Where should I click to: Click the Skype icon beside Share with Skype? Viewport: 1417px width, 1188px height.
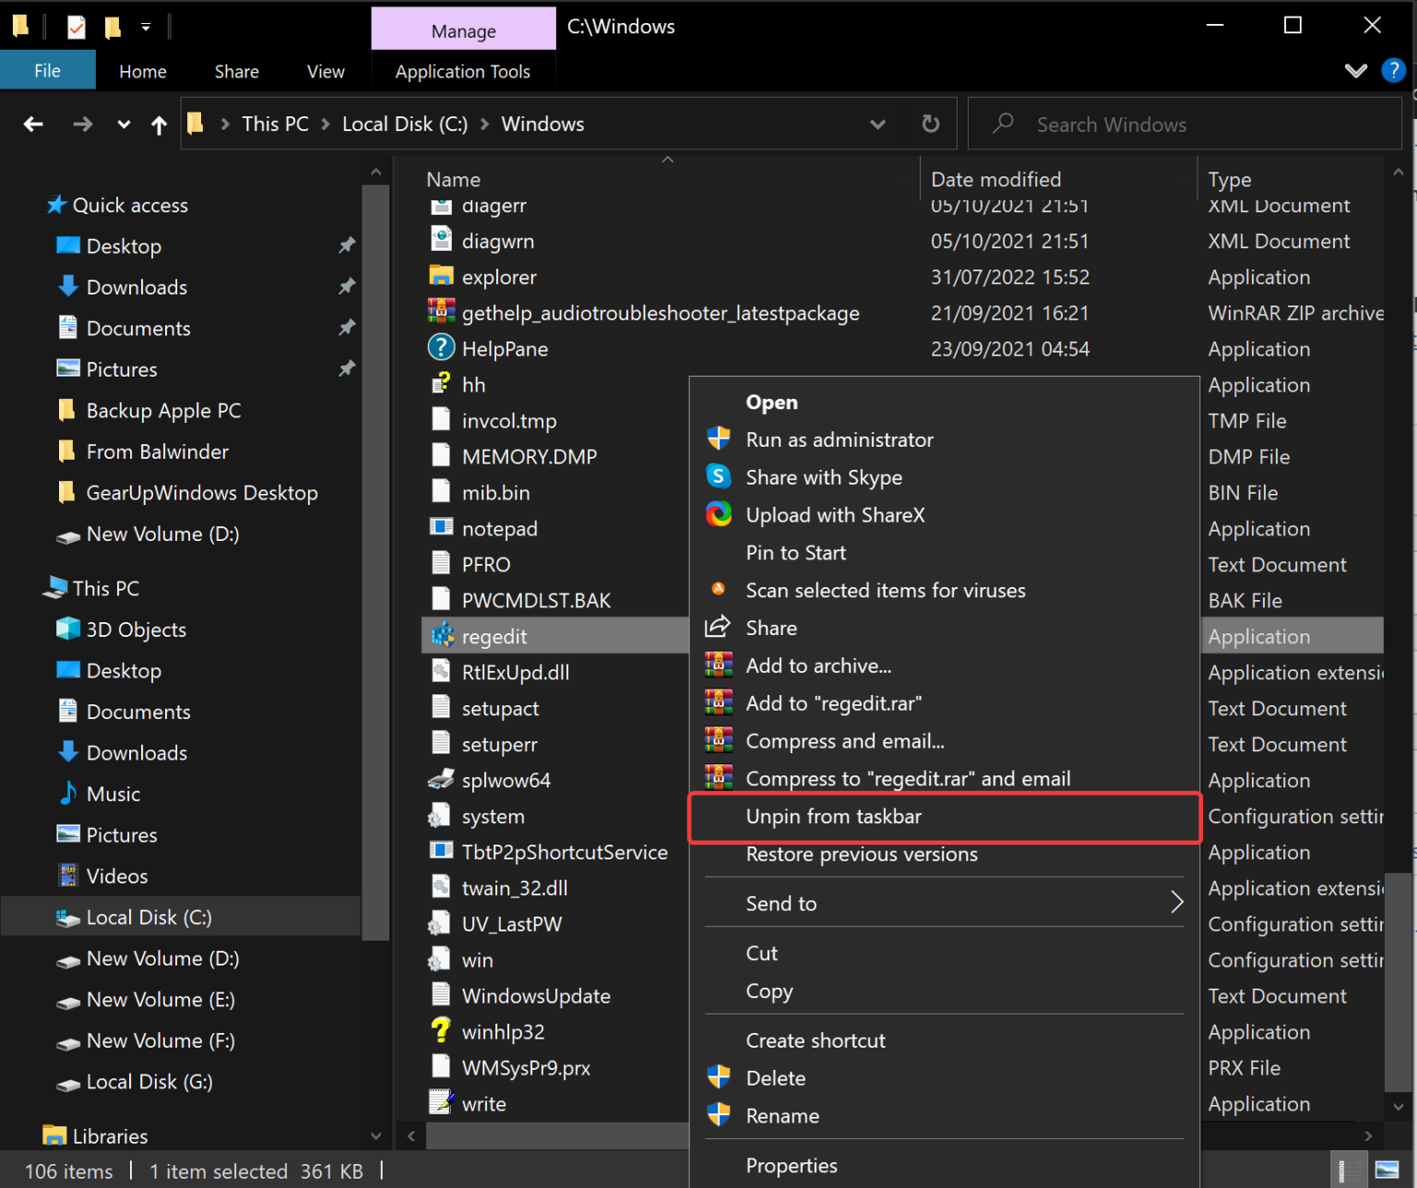pos(719,476)
